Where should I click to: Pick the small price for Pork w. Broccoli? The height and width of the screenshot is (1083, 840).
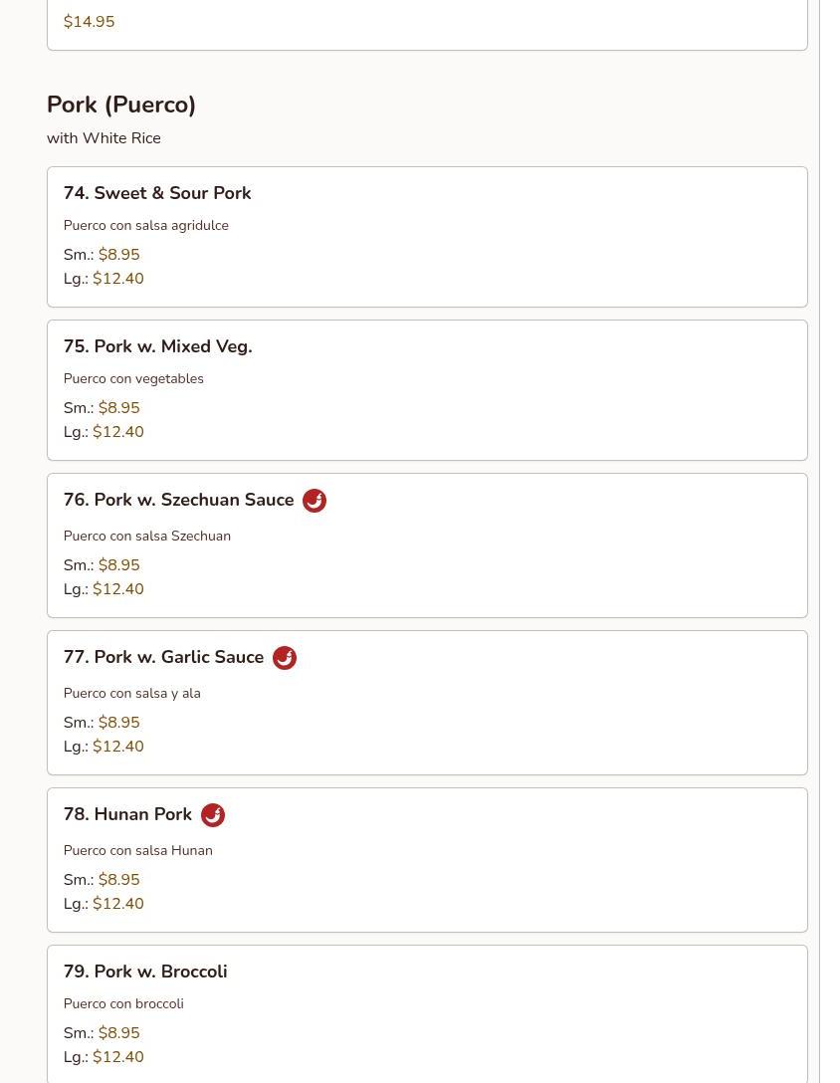click(118, 1033)
